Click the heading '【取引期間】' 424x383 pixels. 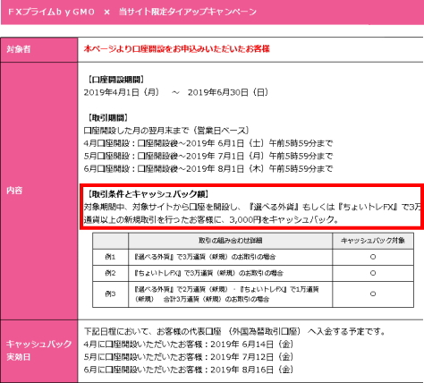point(107,118)
